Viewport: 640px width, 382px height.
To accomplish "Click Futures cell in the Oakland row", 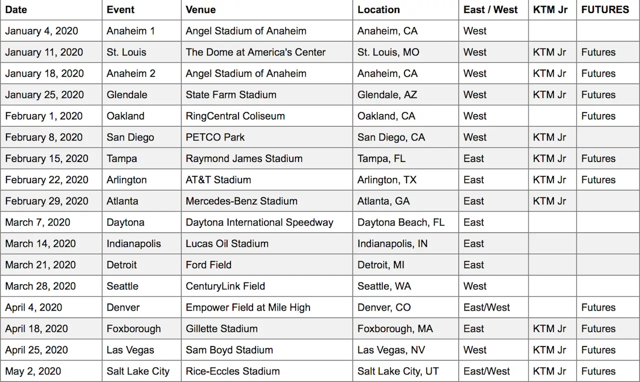I will (608, 116).
